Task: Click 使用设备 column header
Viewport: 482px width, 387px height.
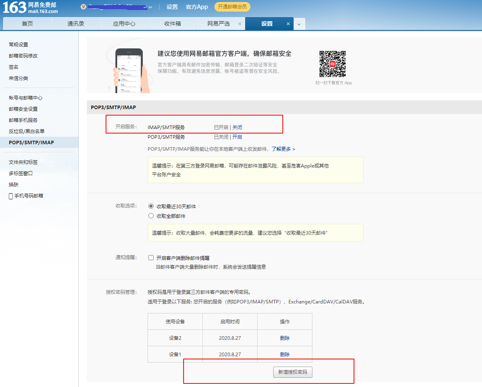Action: coord(175,322)
